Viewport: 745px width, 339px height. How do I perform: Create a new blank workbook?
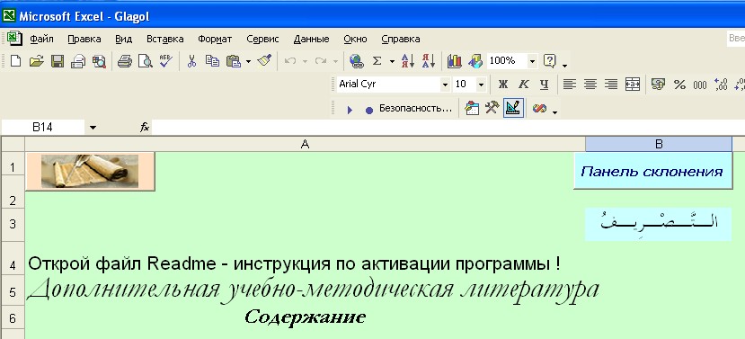tap(15, 61)
